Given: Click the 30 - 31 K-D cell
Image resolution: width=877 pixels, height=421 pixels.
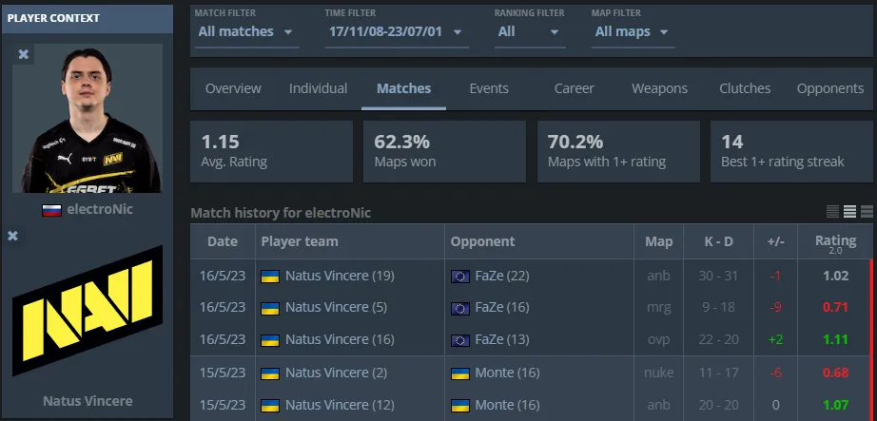Looking at the screenshot, I should 719,276.
